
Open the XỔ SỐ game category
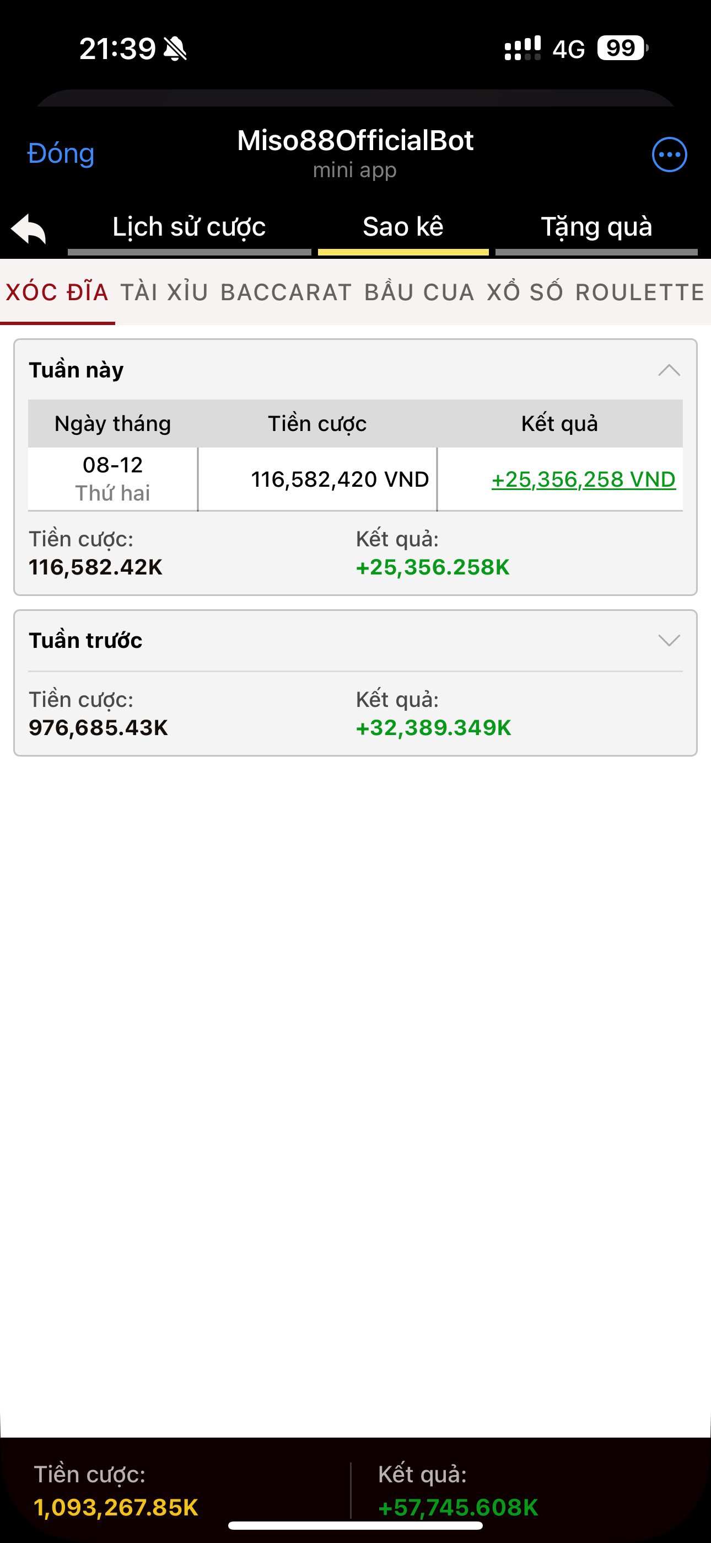click(x=525, y=292)
